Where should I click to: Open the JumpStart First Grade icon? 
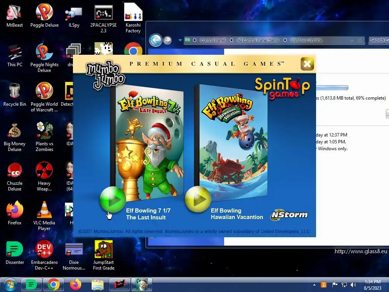(x=104, y=255)
